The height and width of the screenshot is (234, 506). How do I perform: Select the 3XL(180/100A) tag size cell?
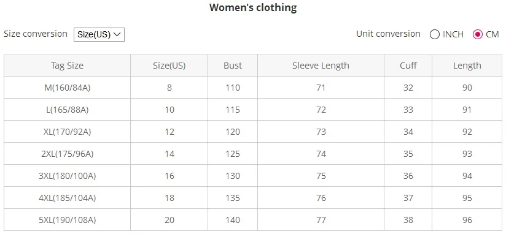coord(67,176)
